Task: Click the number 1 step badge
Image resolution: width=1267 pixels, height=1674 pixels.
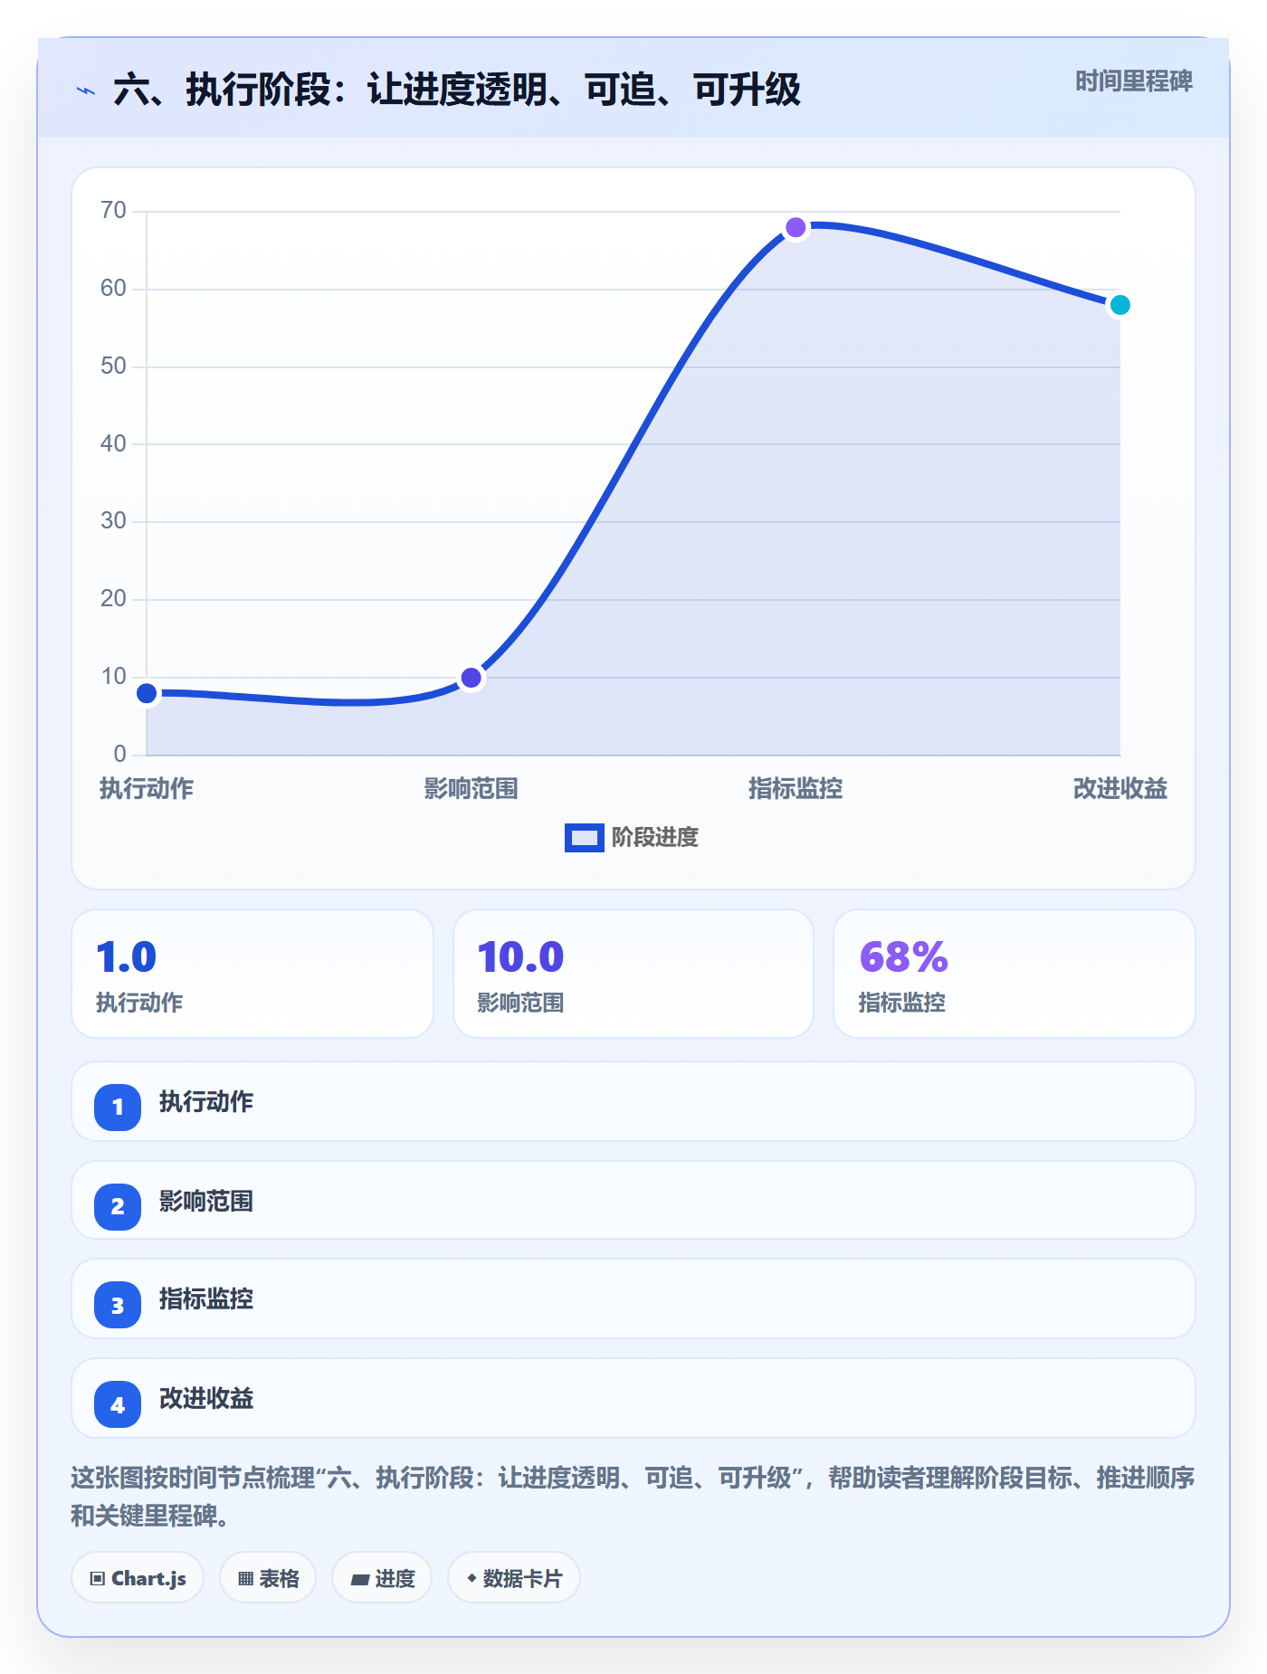Action: pos(118,1107)
